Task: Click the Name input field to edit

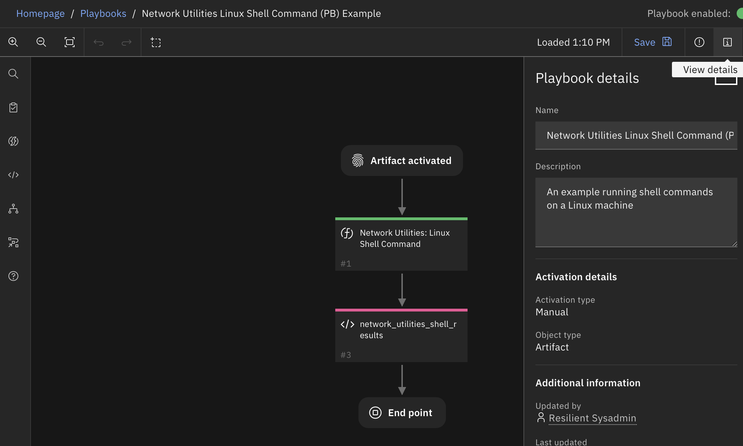Action: (x=636, y=135)
